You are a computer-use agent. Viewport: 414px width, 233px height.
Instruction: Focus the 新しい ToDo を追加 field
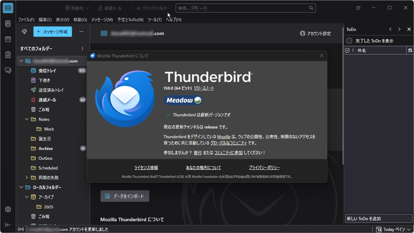pos(379,218)
